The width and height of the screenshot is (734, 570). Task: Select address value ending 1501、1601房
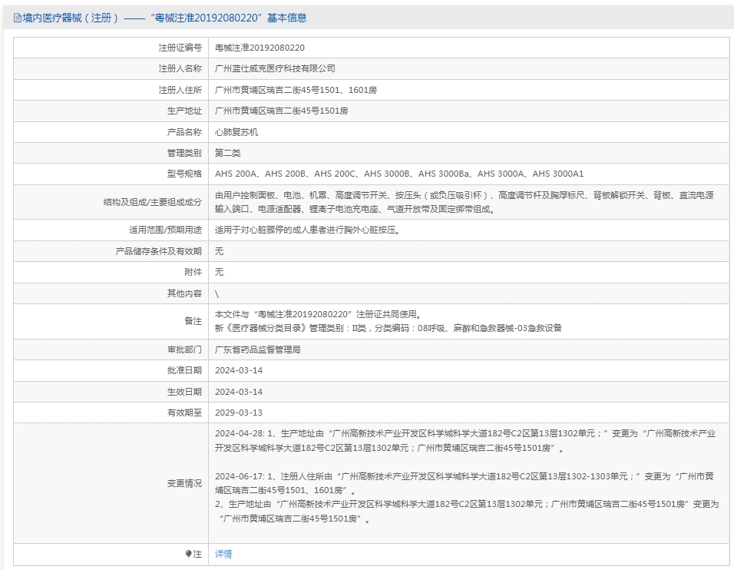[296, 90]
